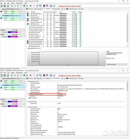Click the Refresh icon in the upper window toolbar
The image size is (130, 139).
point(2,6)
